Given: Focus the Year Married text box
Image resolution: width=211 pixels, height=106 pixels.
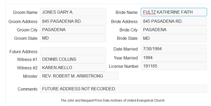Looking at the screenshot, I should 174,58.
